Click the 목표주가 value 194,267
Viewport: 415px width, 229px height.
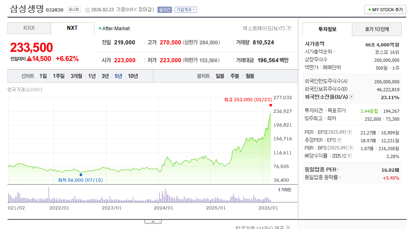point(391,111)
